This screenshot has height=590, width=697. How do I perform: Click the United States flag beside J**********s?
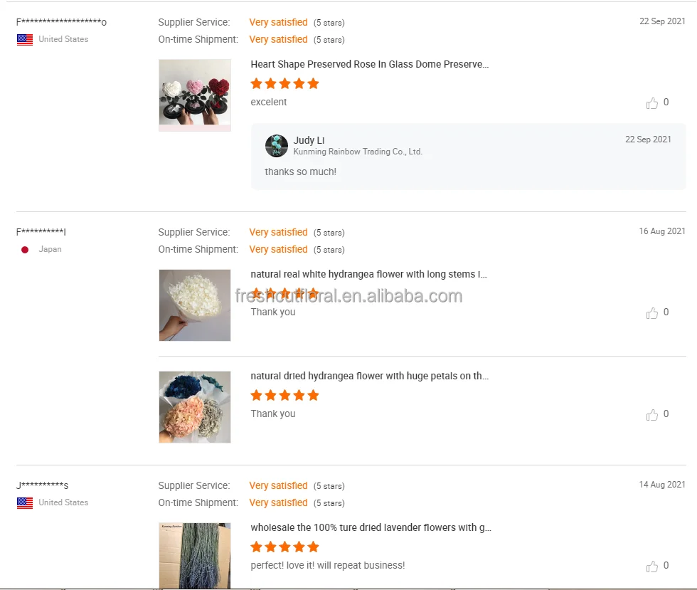coord(25,503)
